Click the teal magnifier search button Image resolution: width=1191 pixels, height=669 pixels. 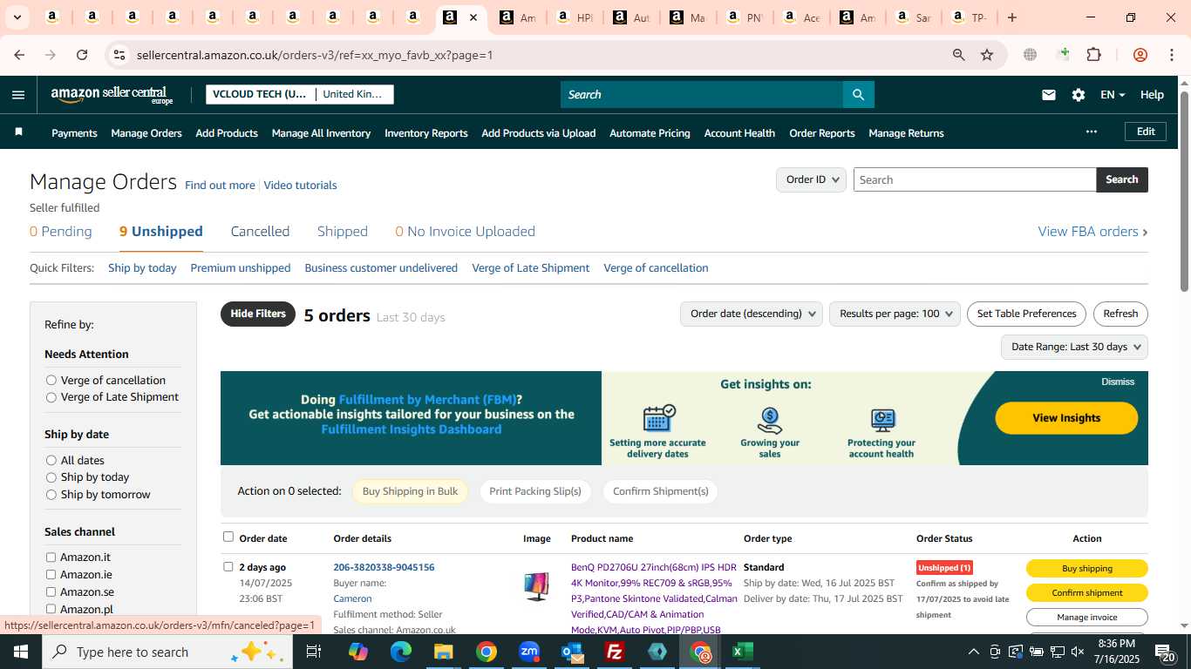858,95
